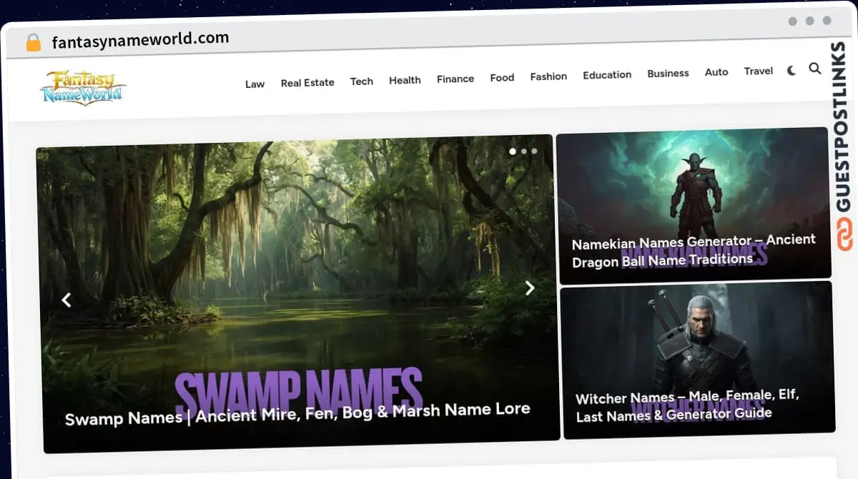This screenshot has height=479, width=858.
Task: Go to next slide with right arrow
Action: [x=530, y=287]
